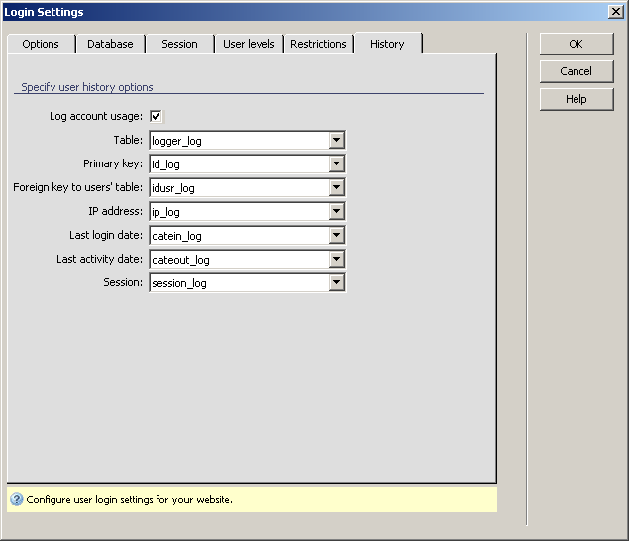
Task: Uncheck the Log account usage checkbox
Action: 157,117
